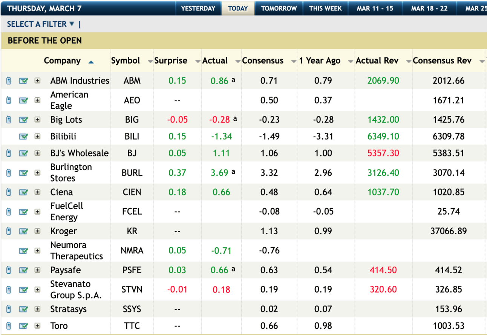Click the calendar-check icon for FuelCell Energy
Viewport: 487px width, 335px height.
point(23,212)
